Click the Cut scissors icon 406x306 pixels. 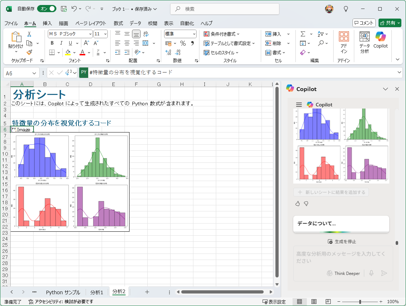(29, 34)
